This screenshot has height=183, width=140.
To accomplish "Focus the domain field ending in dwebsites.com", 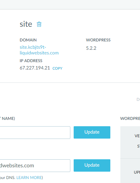I will (35, 166).
